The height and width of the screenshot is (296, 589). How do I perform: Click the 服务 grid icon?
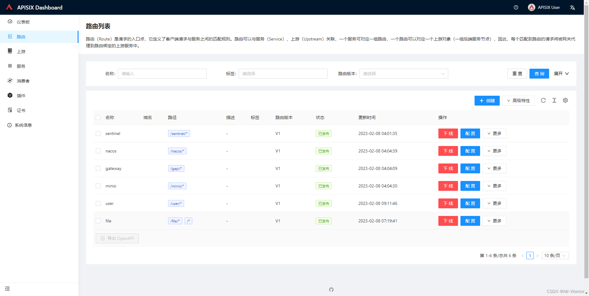[x=10, y=66]
